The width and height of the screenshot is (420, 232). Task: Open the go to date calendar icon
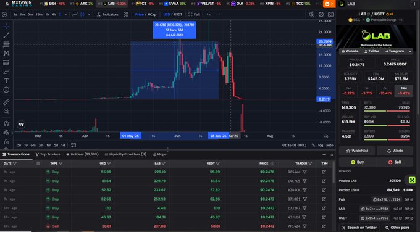73,145
